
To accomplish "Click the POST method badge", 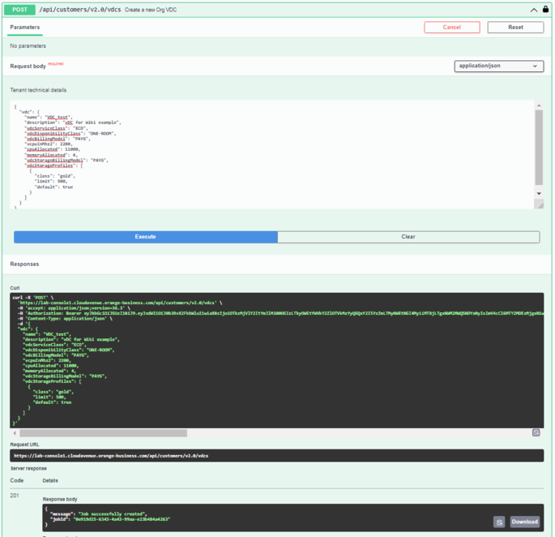I will (x=19, y=10).
